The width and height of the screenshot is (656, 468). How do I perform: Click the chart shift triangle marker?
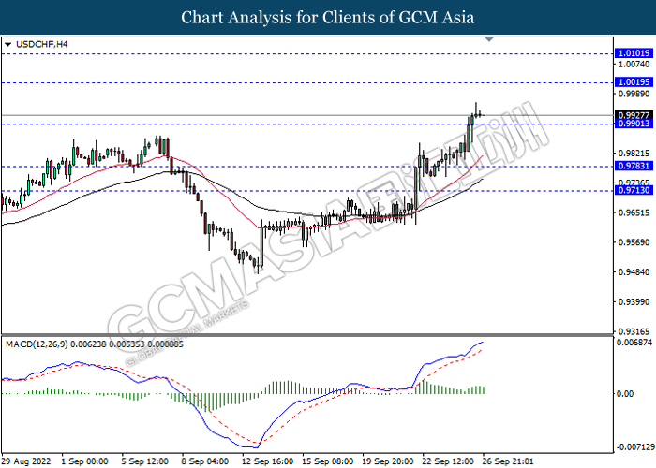[x=489, y=39]
